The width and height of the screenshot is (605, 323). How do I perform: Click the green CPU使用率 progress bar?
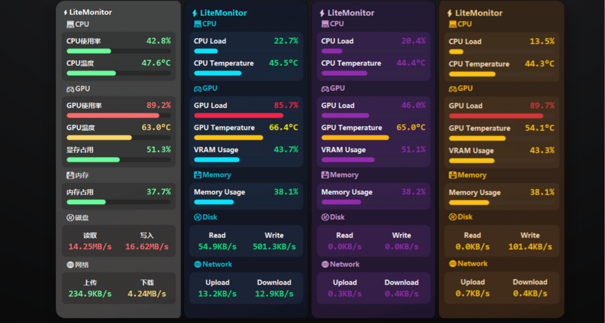89,51
